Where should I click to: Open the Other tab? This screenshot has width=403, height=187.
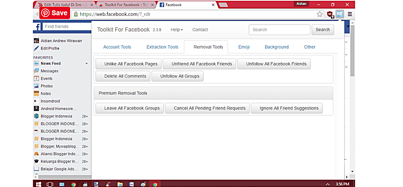(x=310, y=47)
